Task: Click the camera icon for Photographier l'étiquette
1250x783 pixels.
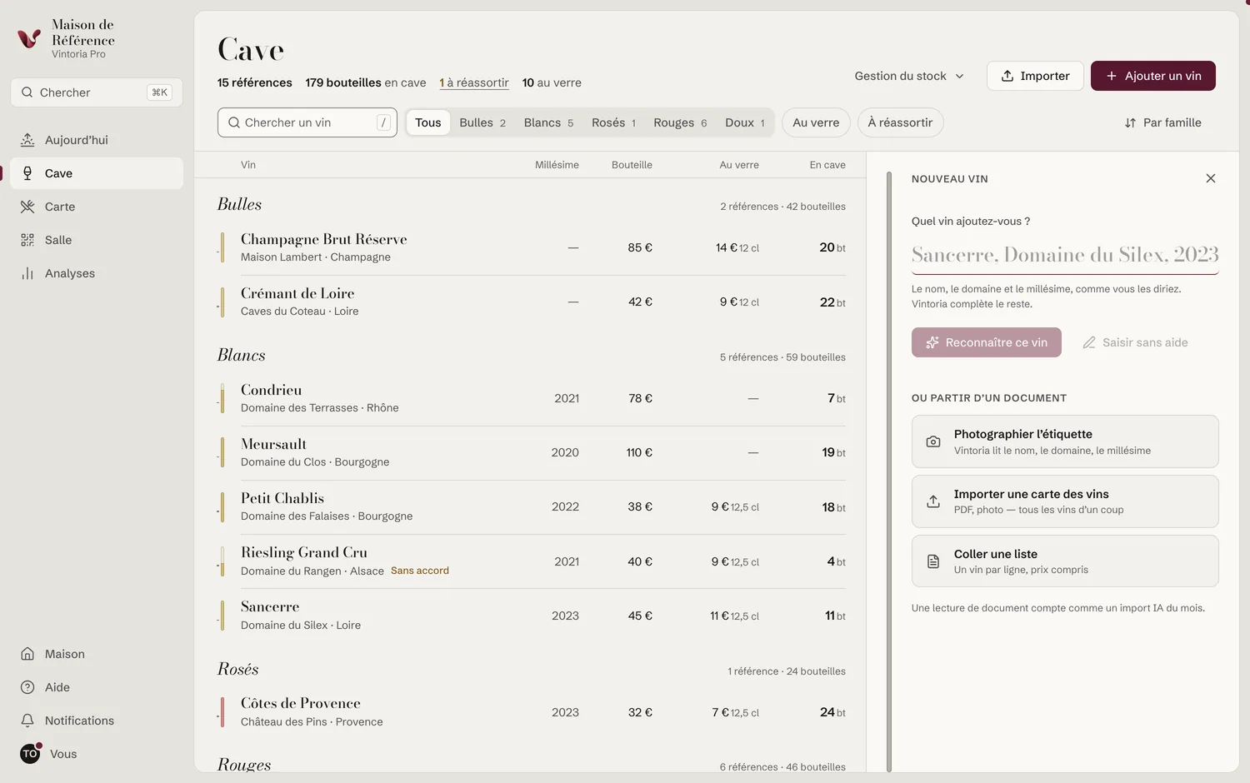Action: (x=933, y=441)
